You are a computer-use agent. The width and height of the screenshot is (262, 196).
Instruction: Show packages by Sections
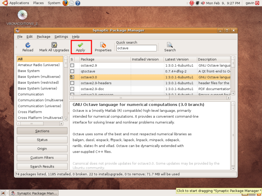pyautogui.click(x=42, y=131)
